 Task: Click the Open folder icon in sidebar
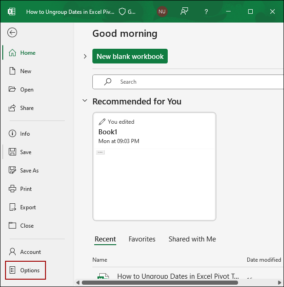(12, 89)
